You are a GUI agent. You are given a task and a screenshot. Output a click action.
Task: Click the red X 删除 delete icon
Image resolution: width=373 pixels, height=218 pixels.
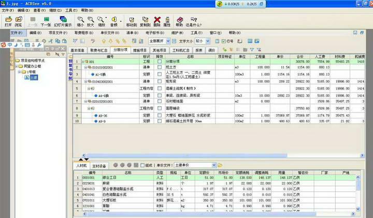point(156,21)
